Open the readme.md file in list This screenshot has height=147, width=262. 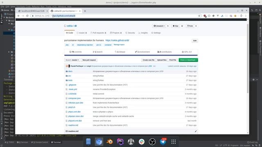73,125
